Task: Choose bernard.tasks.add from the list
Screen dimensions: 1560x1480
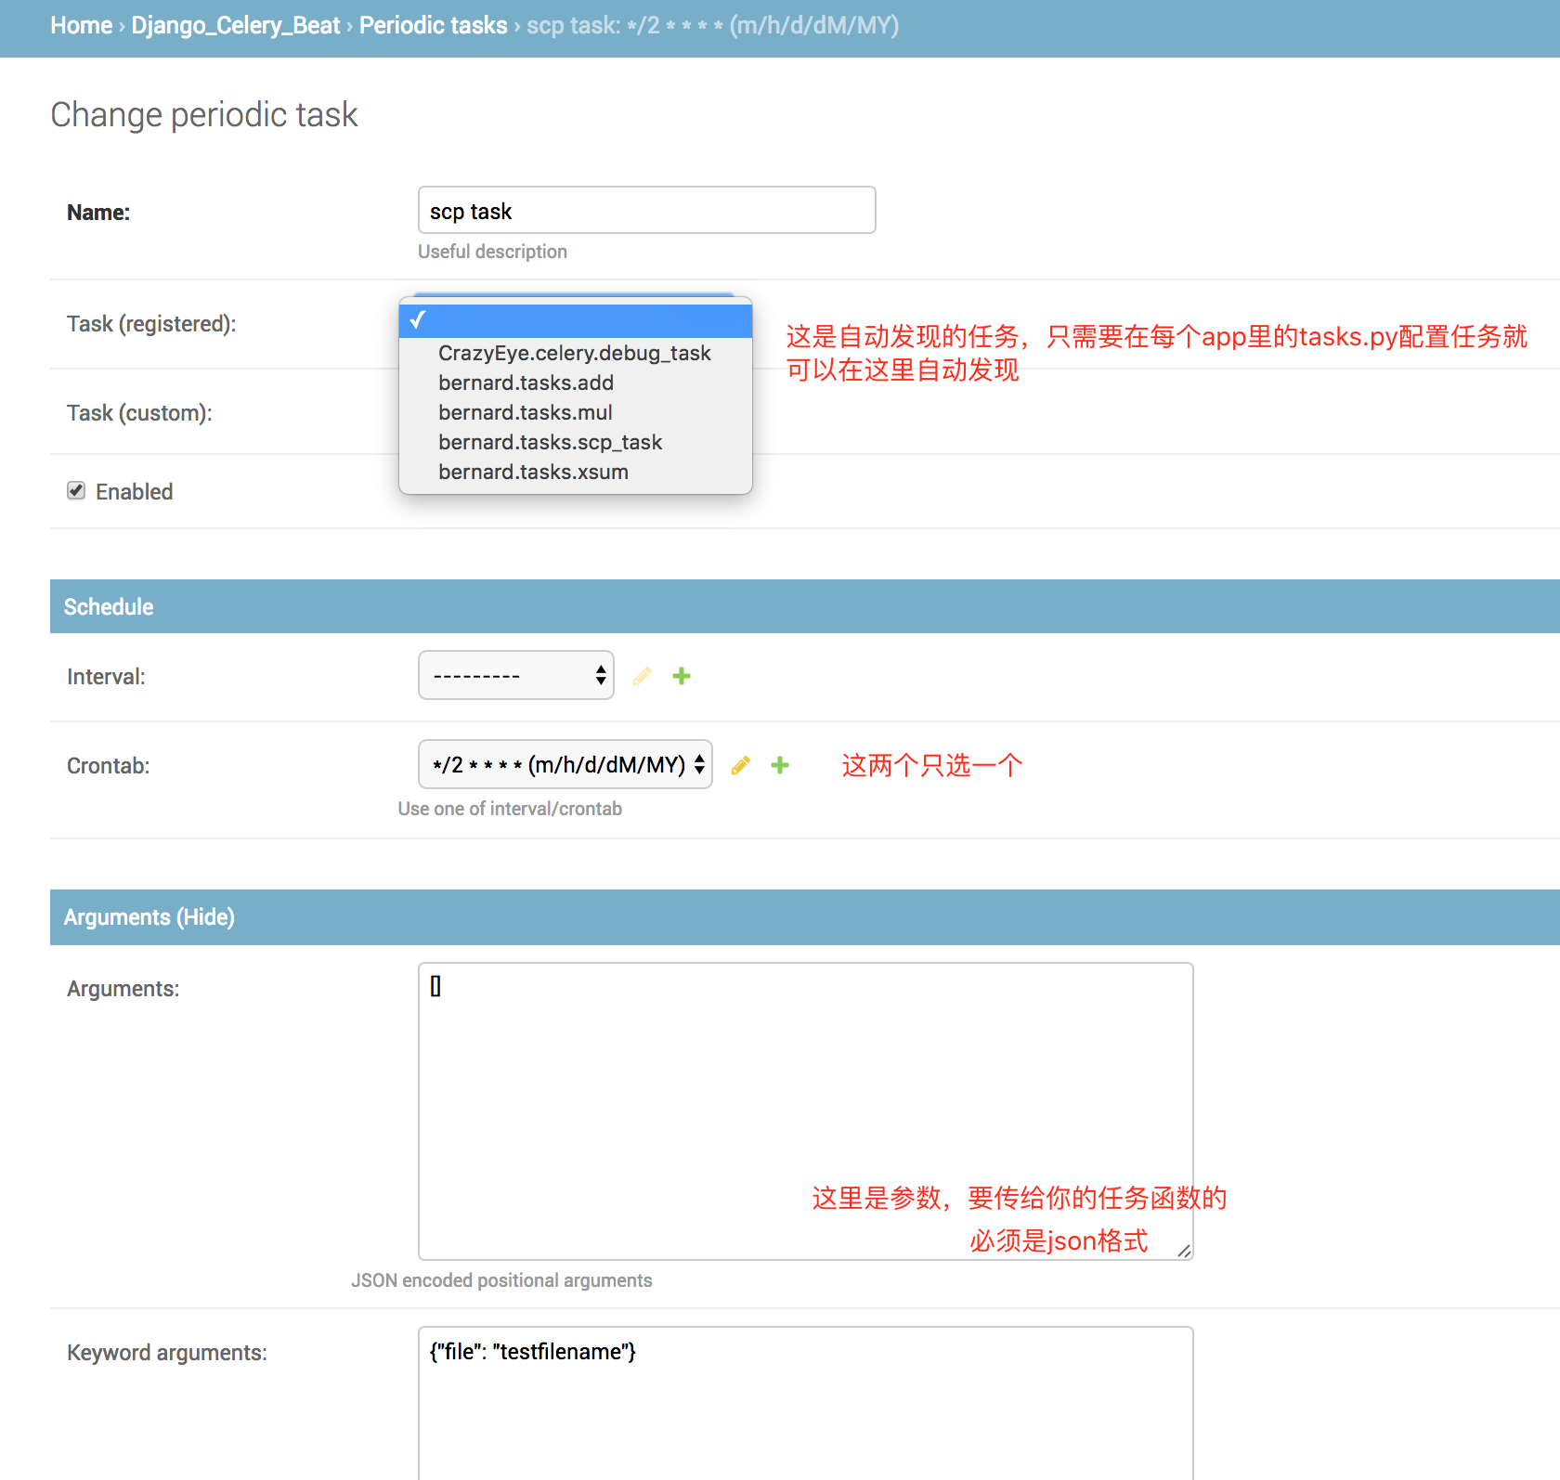Action: (526, 383)
